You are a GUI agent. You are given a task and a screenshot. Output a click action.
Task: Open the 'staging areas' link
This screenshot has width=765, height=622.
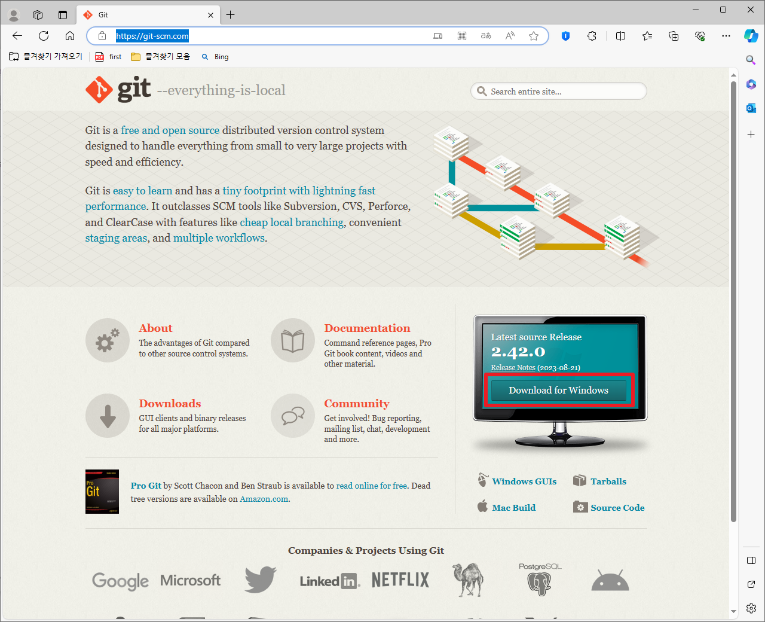116,238
